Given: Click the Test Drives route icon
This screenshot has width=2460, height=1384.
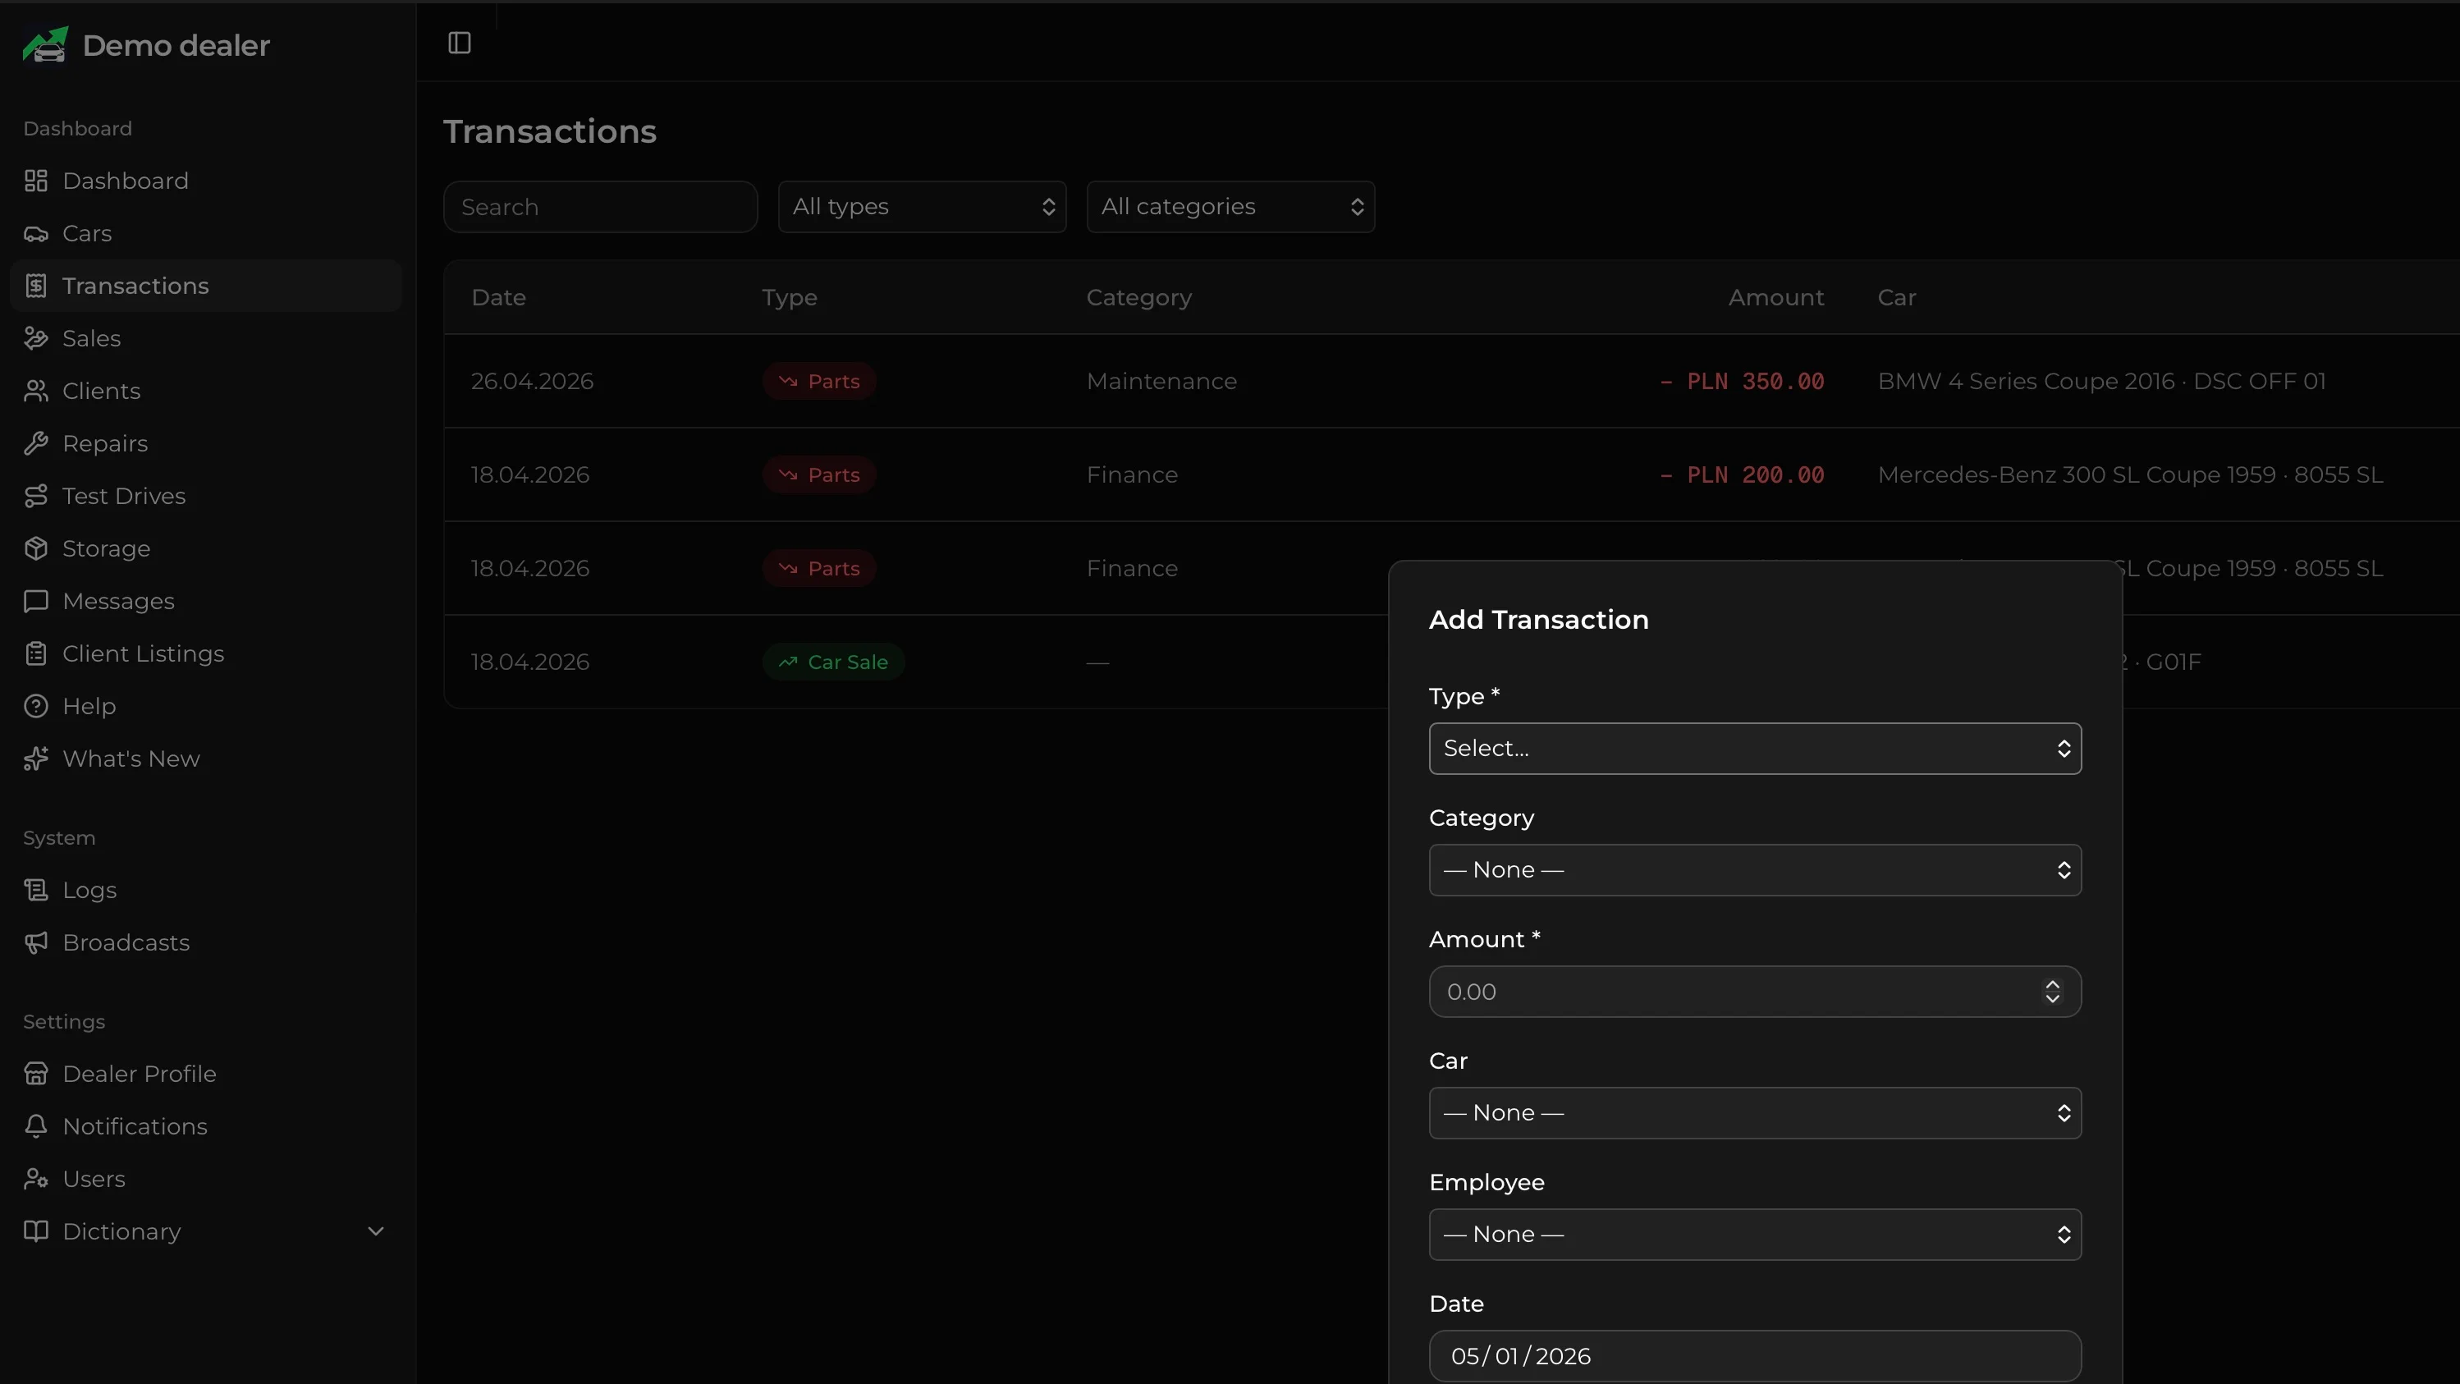Looking at the screenshot, I should (36, 496).
